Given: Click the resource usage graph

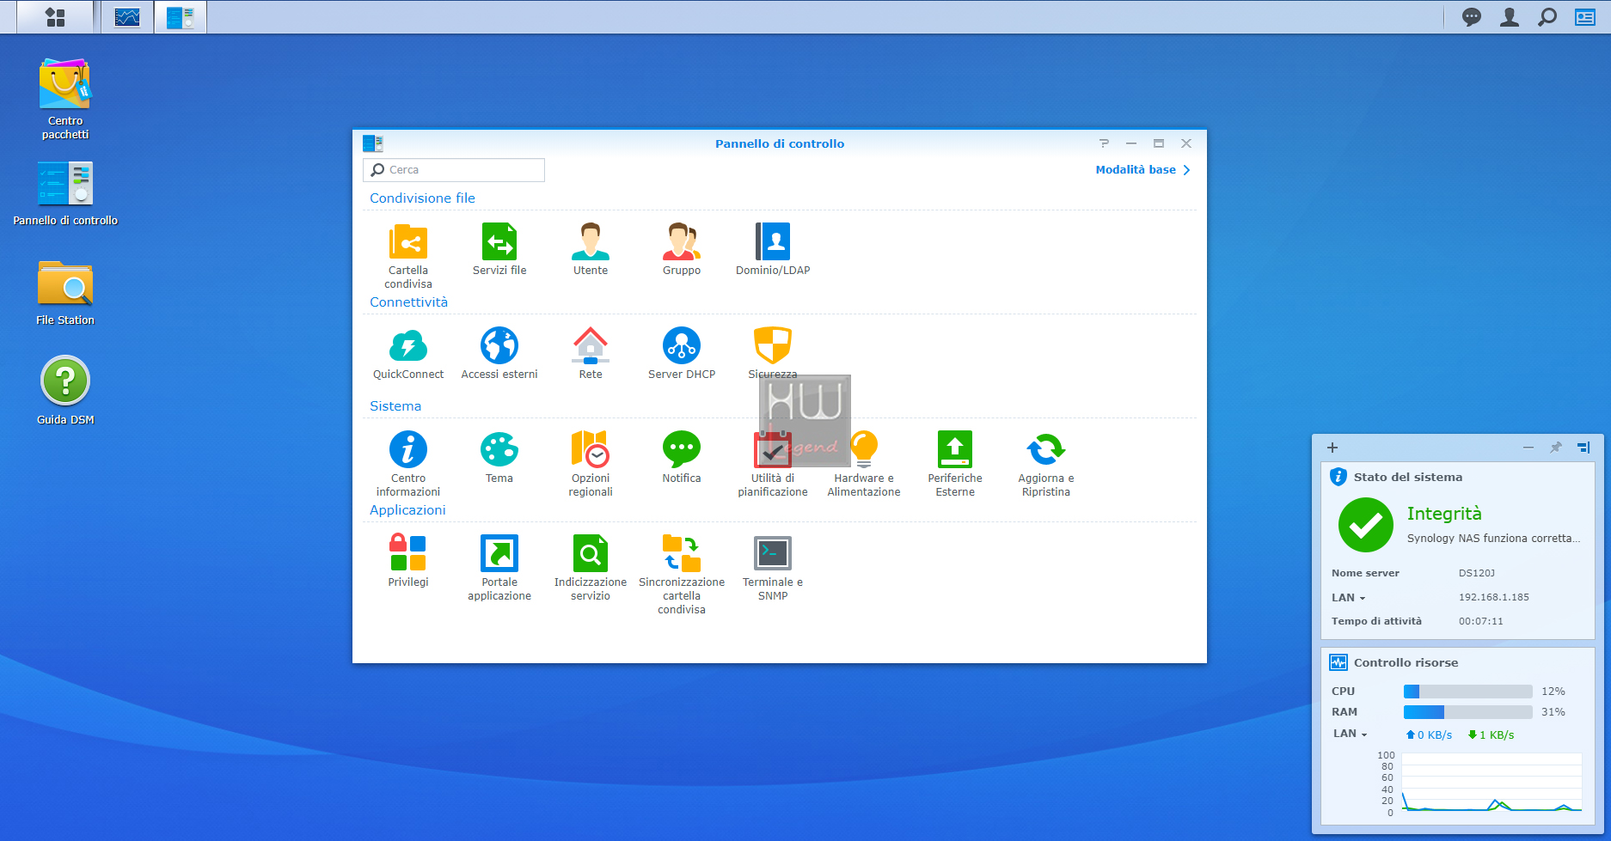Looking at the screenshot, I should (x=1492, y=783).
